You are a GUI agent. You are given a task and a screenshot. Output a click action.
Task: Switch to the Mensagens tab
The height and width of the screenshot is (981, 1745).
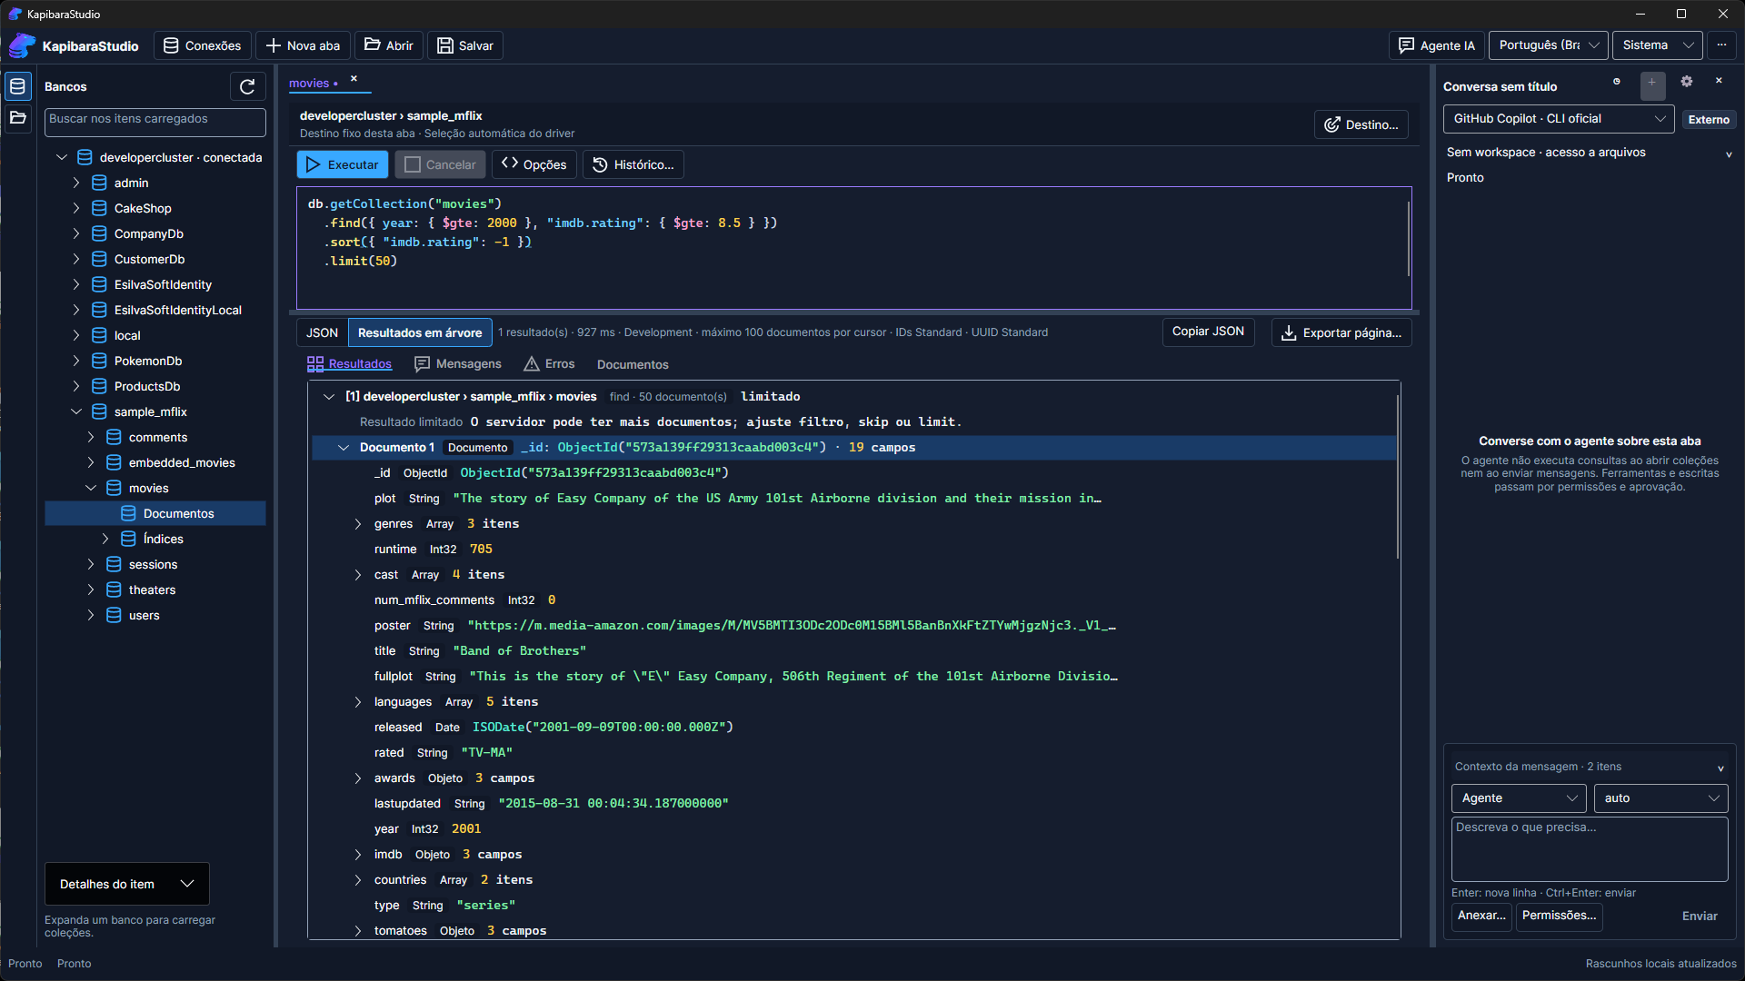click(458, 364)
